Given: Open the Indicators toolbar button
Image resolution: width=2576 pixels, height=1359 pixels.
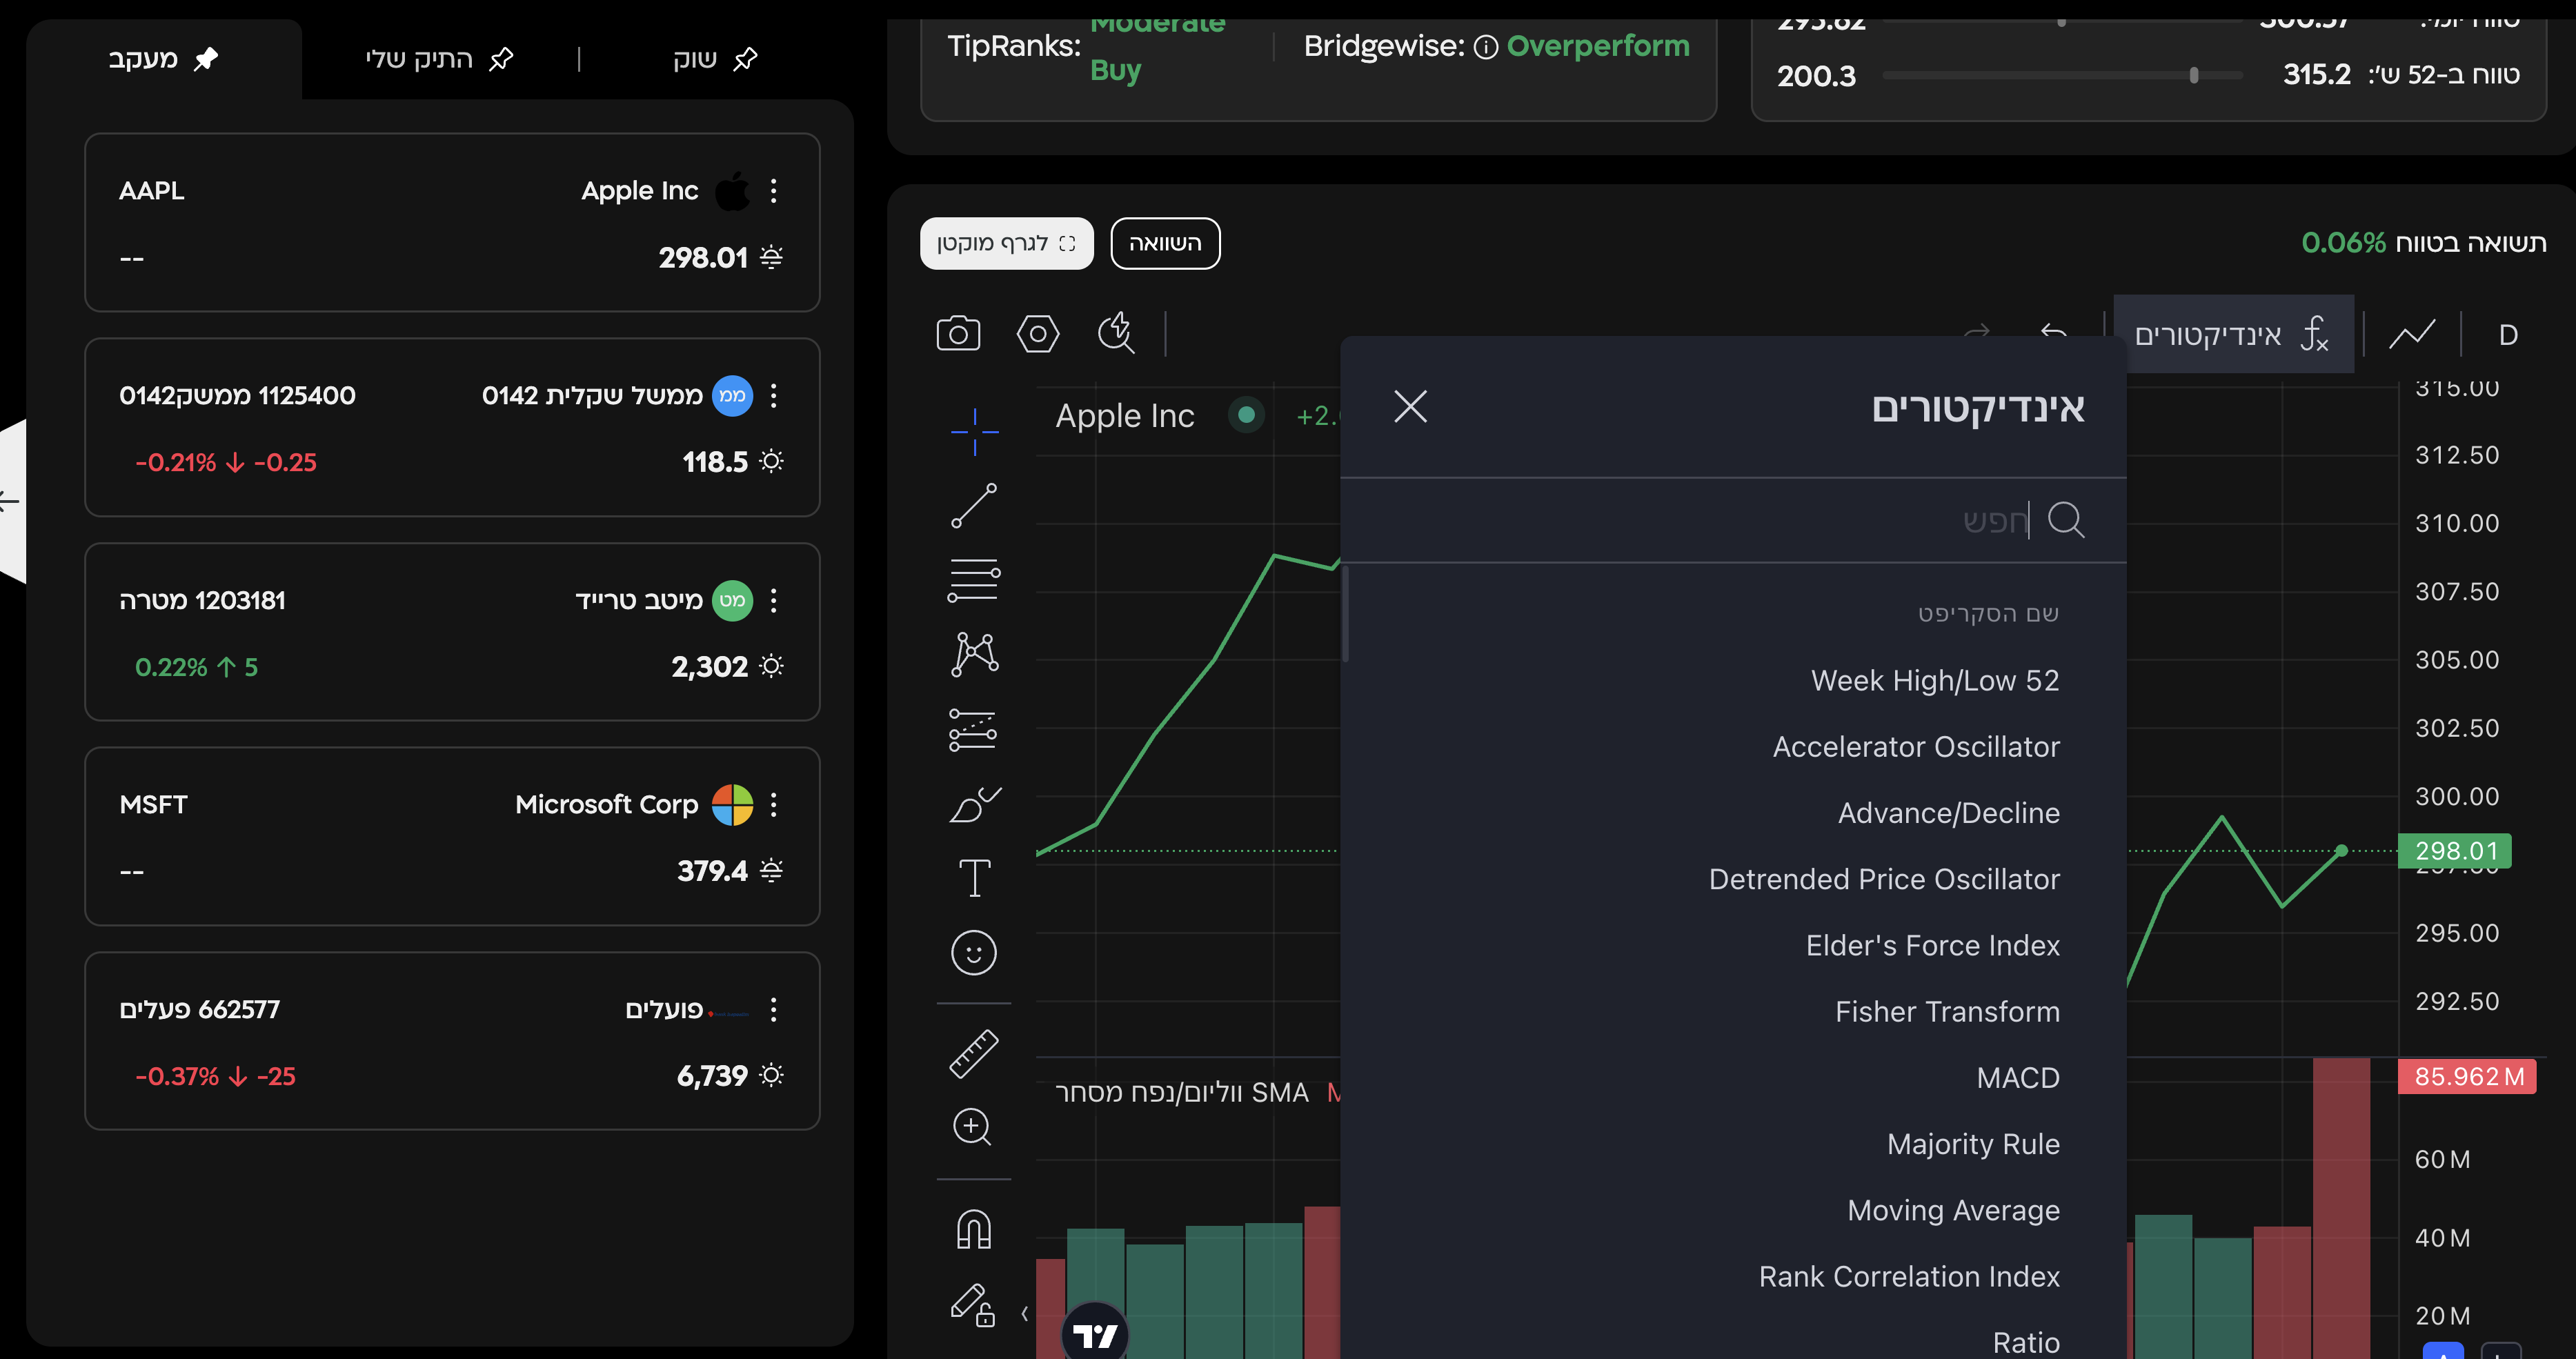Looking at the screenshot, I should [x=2232, y=333].
